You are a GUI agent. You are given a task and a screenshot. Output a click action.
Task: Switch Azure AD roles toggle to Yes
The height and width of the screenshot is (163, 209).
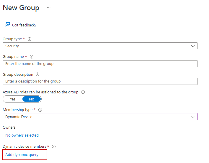13,99
